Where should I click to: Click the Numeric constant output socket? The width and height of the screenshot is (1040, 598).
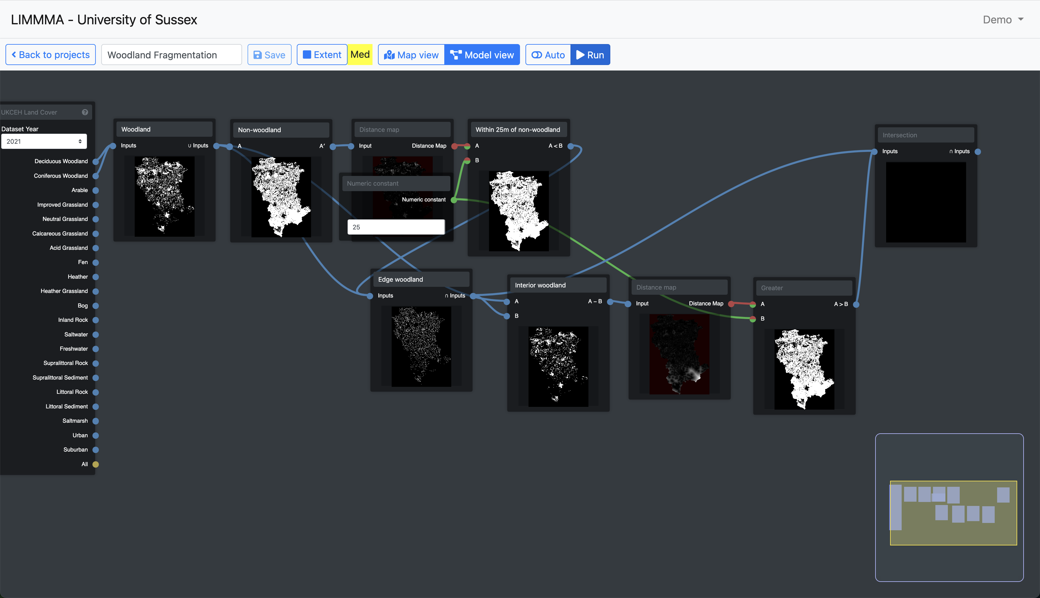[454, 200]
